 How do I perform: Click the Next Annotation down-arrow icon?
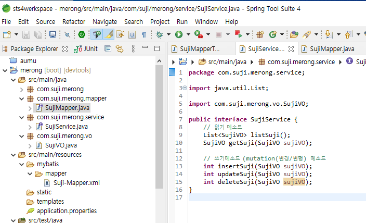point(329,34)
